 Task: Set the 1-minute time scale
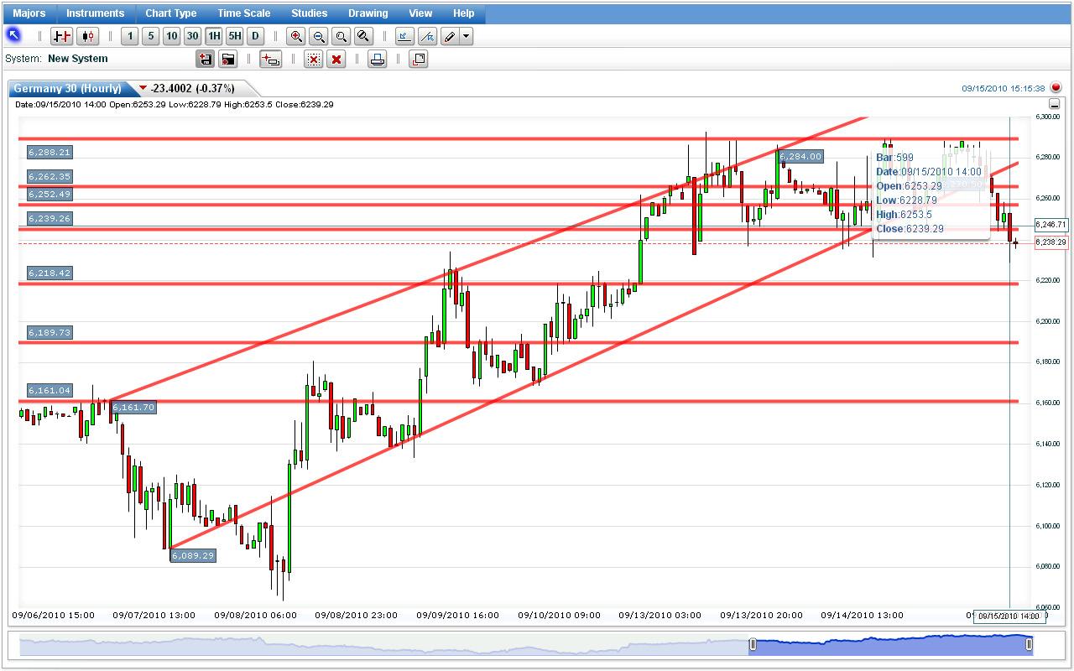click(129, 36)
